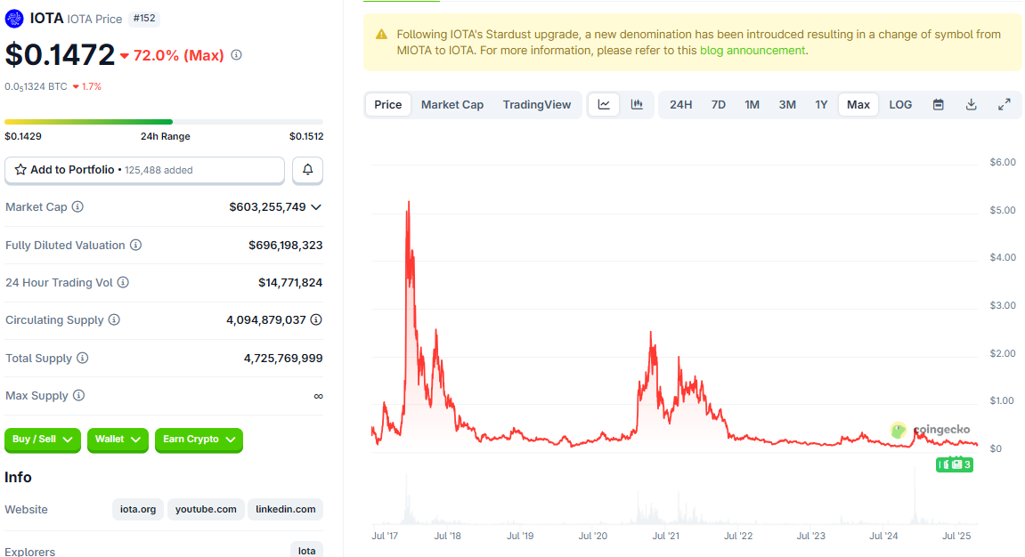
Task: Expand the Market Cap chevron
Action: click(x=316, y=207)
